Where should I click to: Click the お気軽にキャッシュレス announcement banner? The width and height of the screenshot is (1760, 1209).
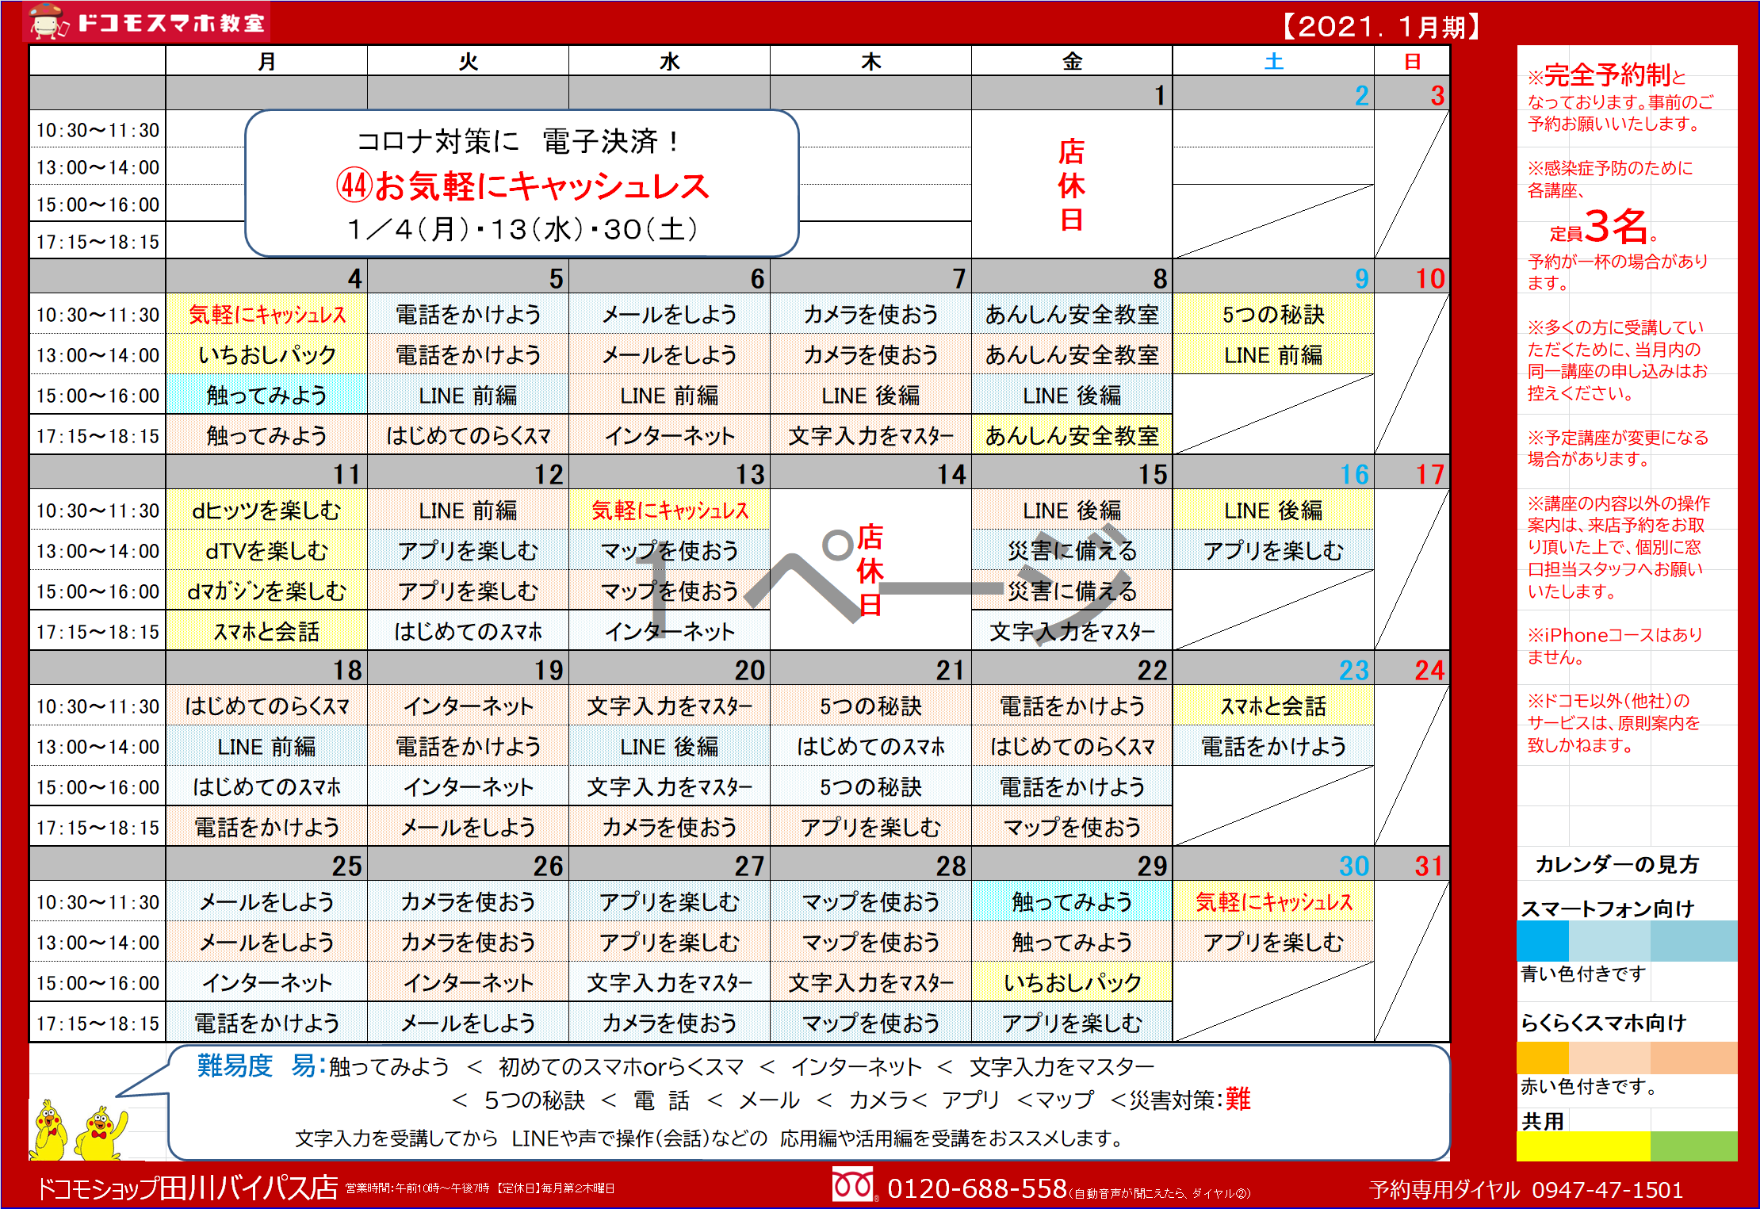(x=522, y=186)
